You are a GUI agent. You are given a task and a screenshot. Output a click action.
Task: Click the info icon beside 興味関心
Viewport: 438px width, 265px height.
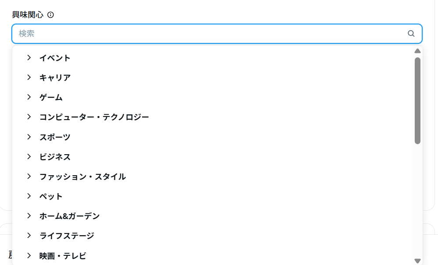[x=50, y=15]
